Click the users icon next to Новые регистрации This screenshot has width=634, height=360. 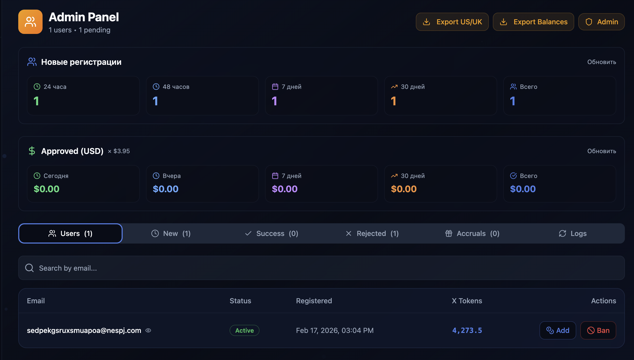coord(32,62)
